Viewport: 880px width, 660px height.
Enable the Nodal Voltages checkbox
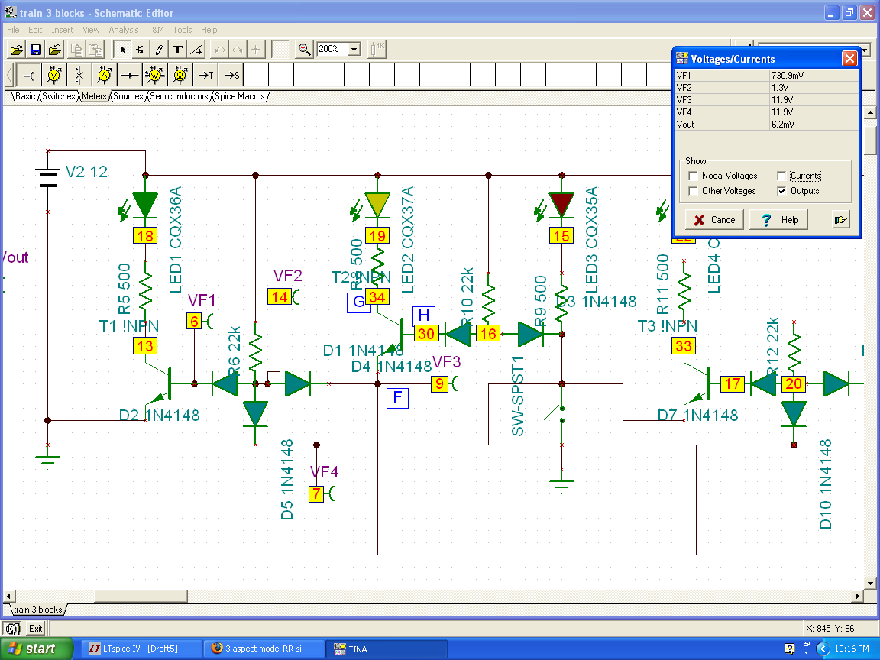coord(693,176)
